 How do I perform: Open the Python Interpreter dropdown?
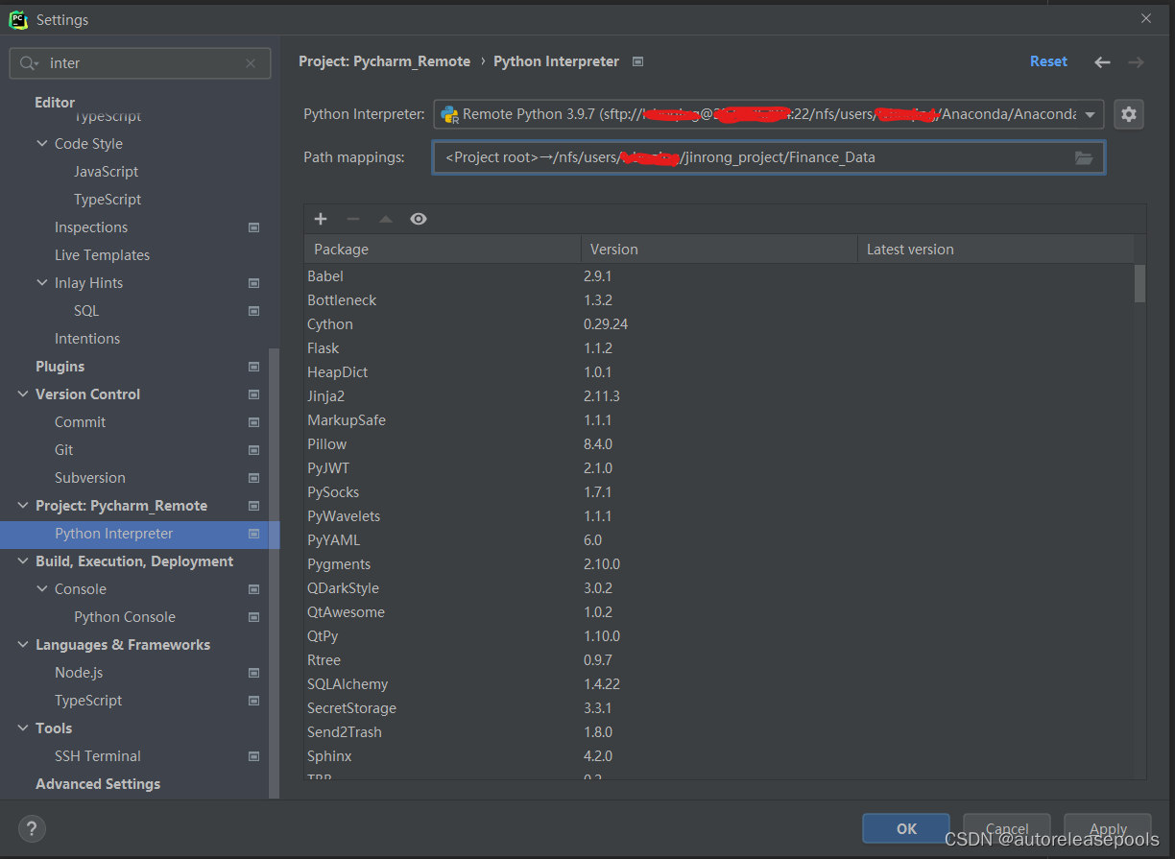coord(1090,114)
